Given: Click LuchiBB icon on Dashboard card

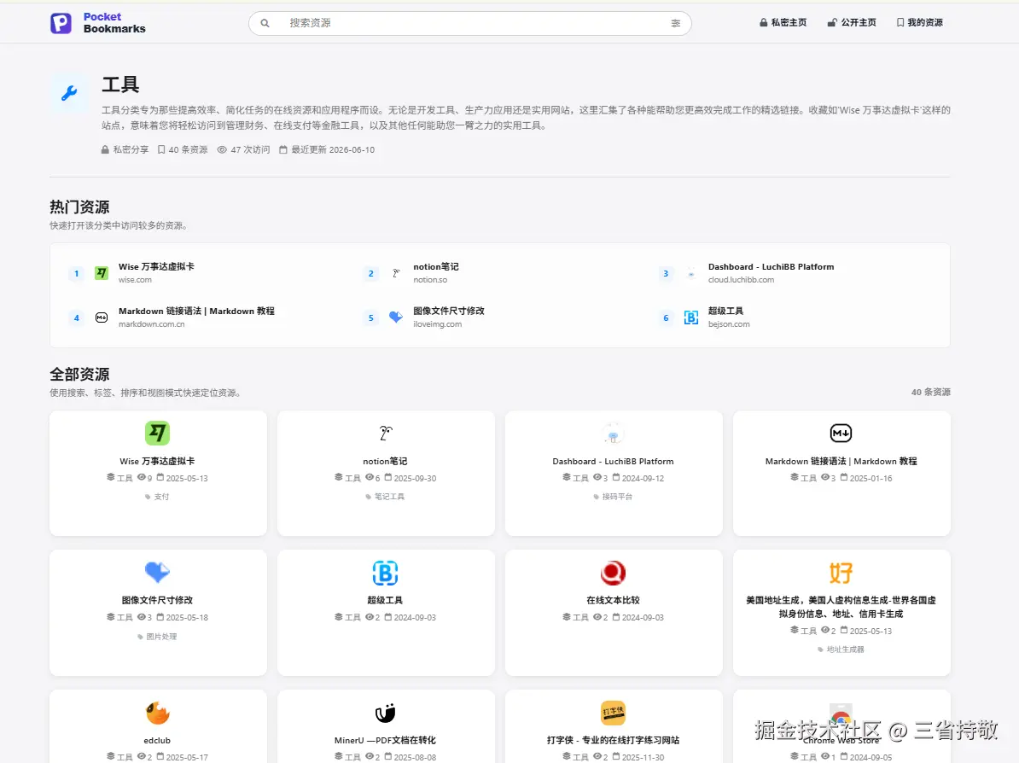Looking at the screenshot, I should (x=613, y=433).
